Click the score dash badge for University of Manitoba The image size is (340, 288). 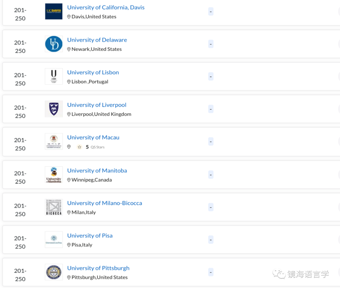tap(211, 175)
